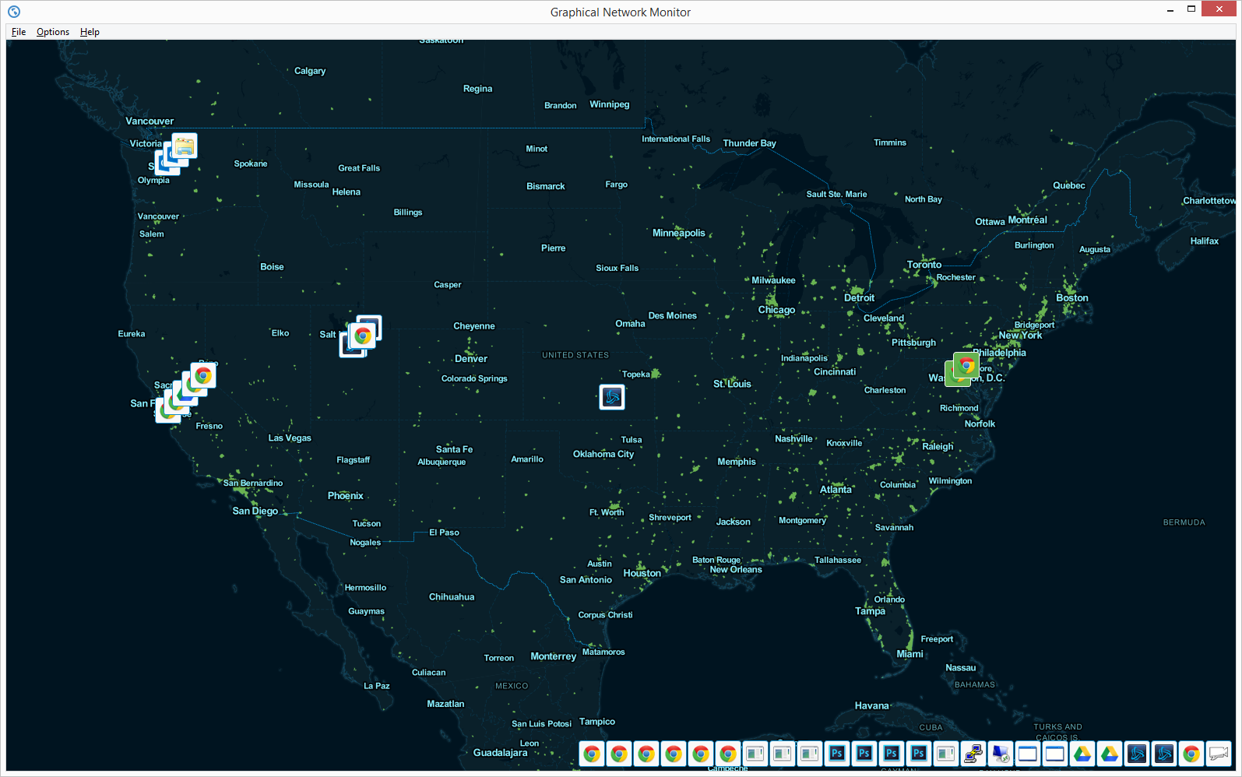The image size is (1242, 777).
Task: Click the second Photoshop icon in bottom bar
Action: [x=864, y=754]
